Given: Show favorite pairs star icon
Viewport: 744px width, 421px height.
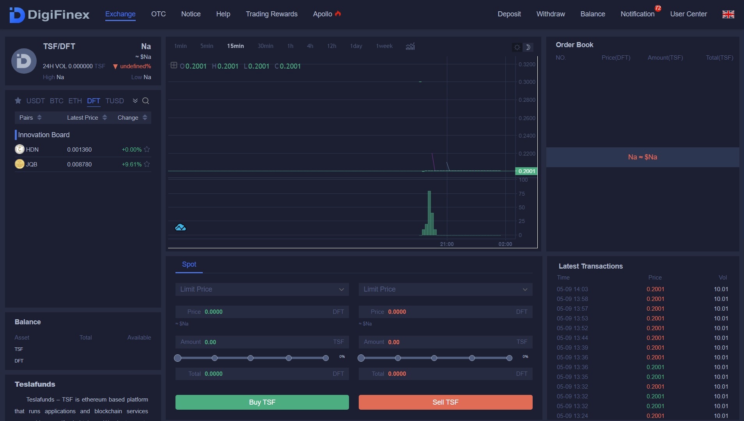Looking at the screenshot, I should [18, 101].
